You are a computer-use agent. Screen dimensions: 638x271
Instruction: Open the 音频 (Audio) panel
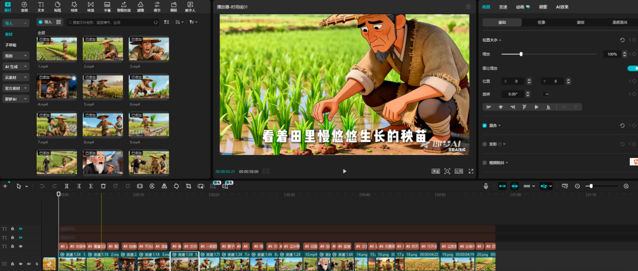tap(24, 6)
